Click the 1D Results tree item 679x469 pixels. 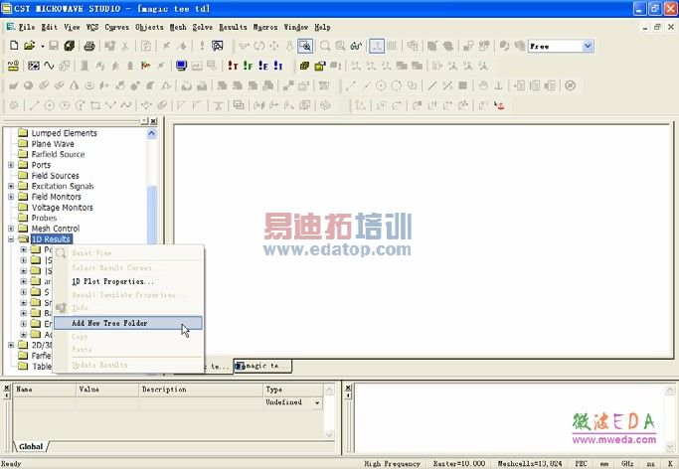pyautogui.click(x=51, y=238)
